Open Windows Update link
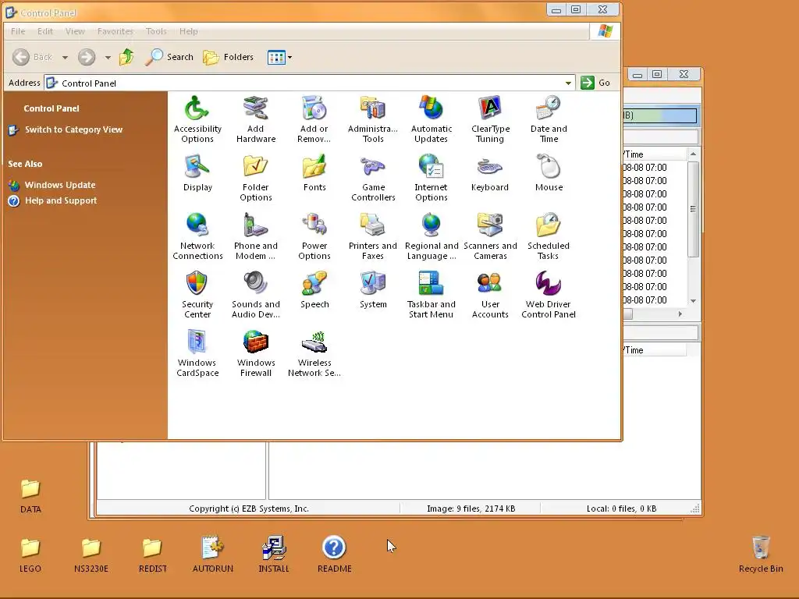Image resolution: width=799 pixels, height=599 pixels. click(60, 185)
